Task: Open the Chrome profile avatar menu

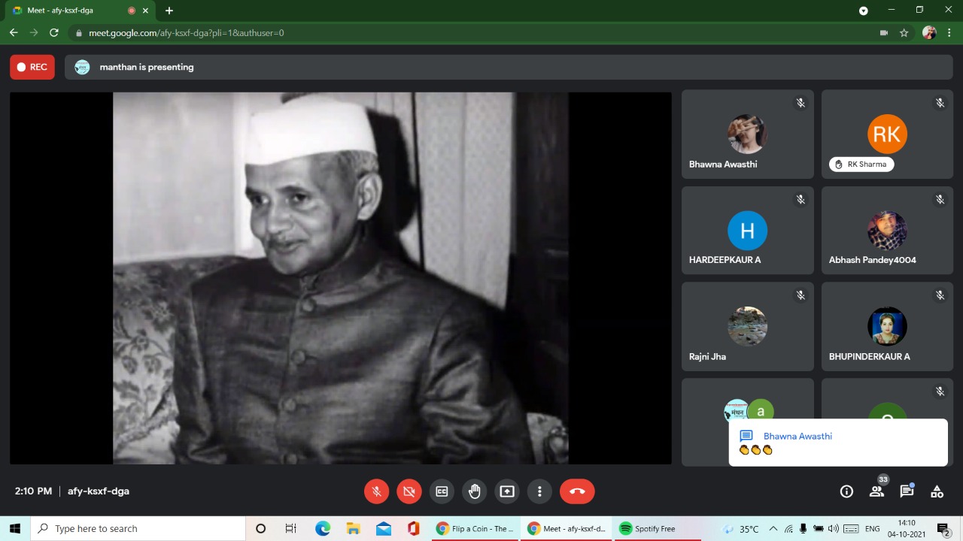Action: click(929, 33)
